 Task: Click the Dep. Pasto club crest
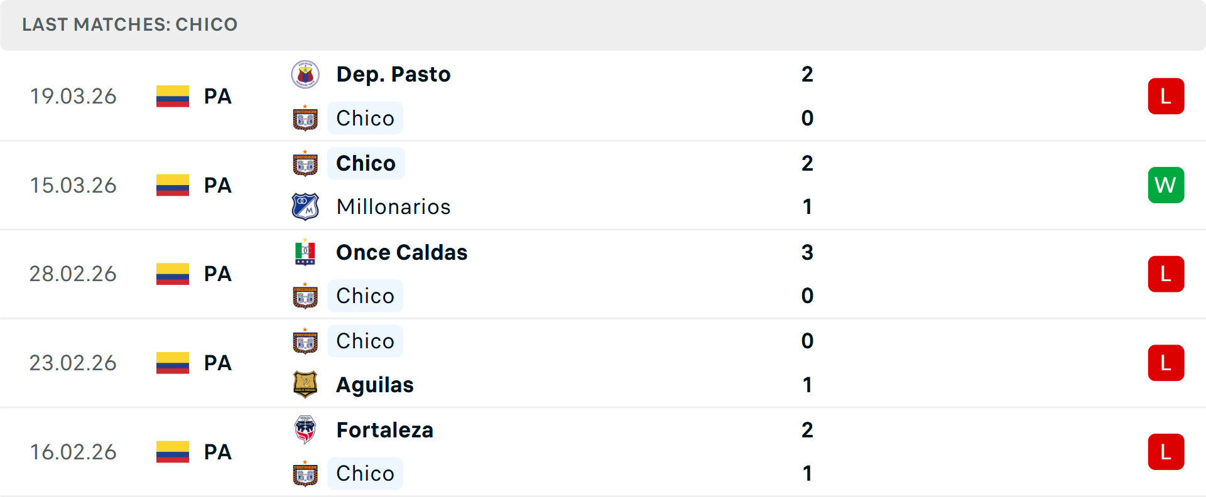tap(305, 75)
